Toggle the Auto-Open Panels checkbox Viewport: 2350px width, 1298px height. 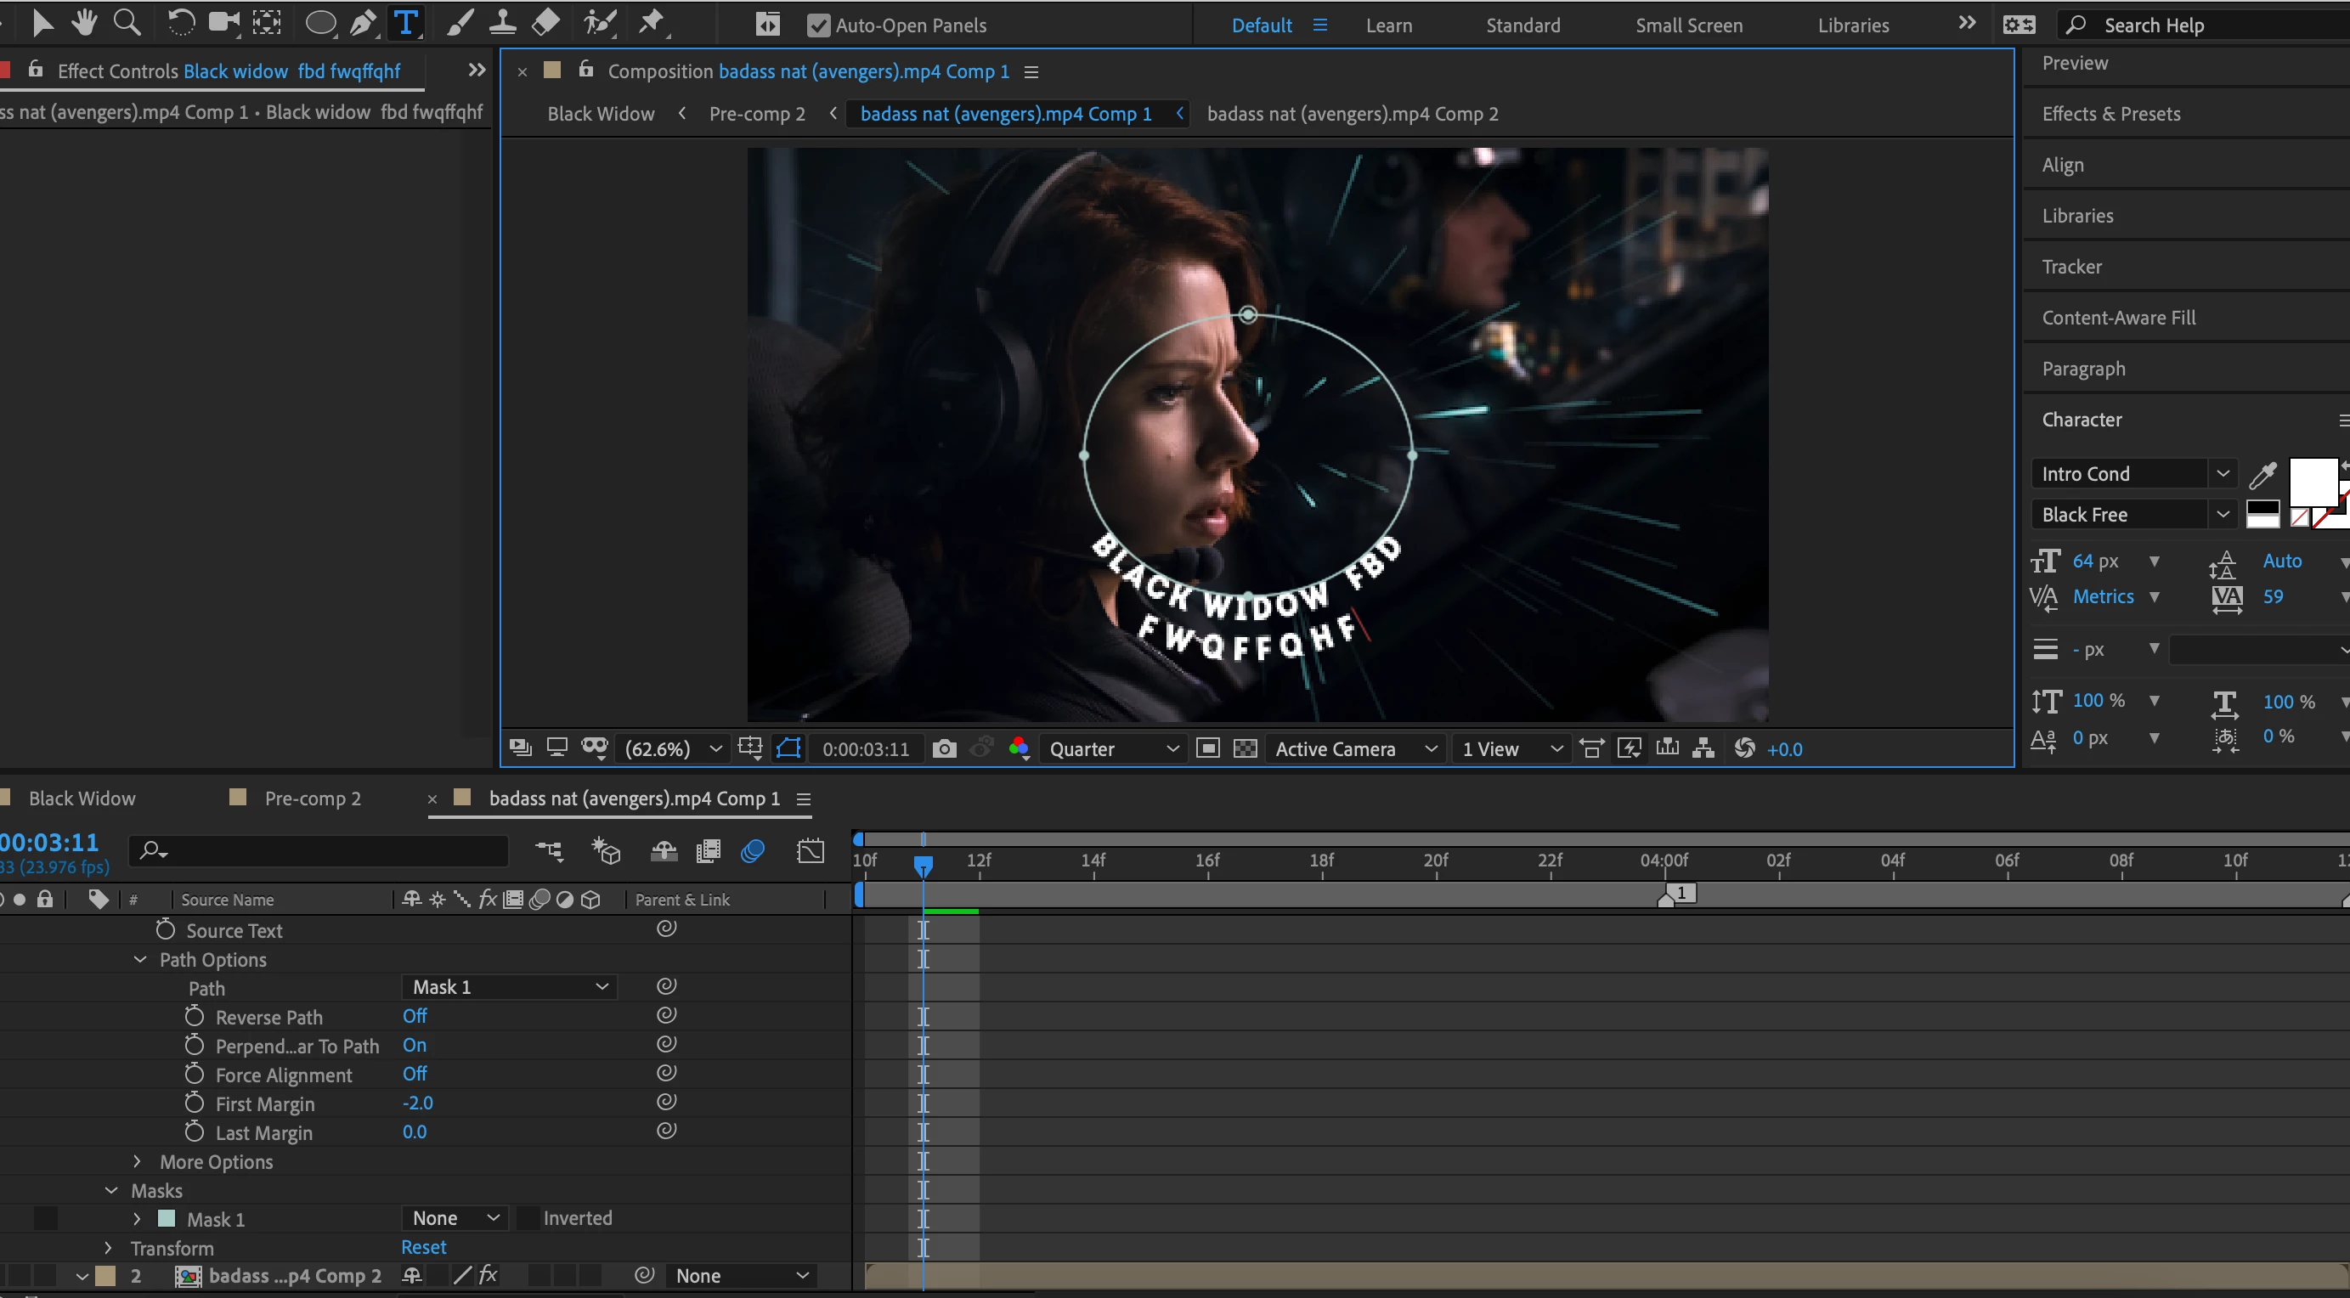point(818,25)
